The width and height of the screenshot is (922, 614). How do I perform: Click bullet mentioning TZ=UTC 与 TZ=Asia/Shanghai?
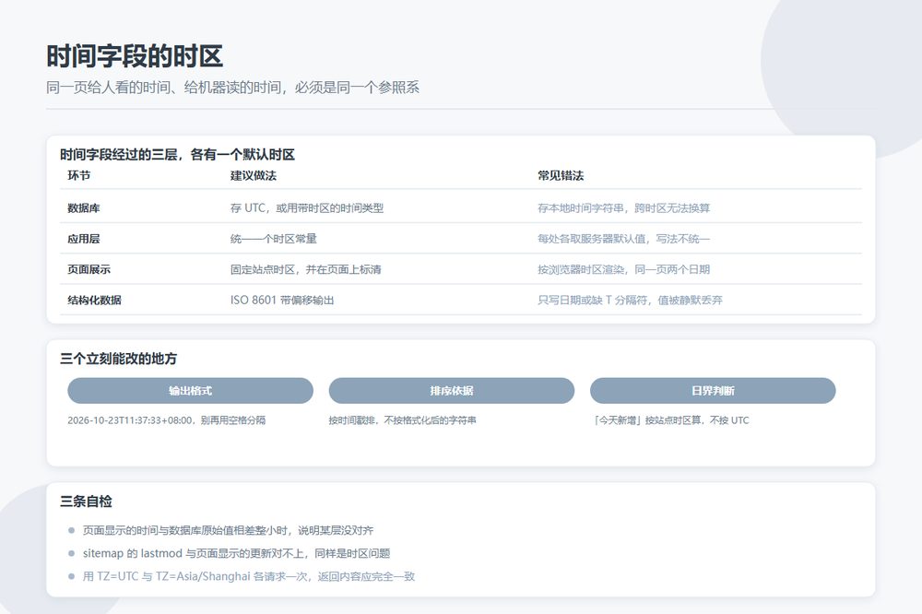[249, 576]
